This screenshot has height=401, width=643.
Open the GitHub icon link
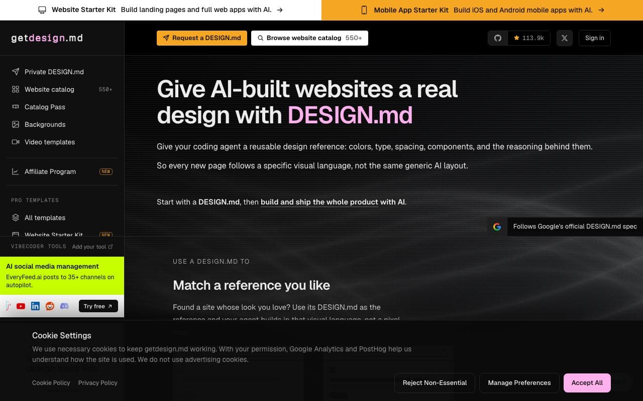coord(498,38)
